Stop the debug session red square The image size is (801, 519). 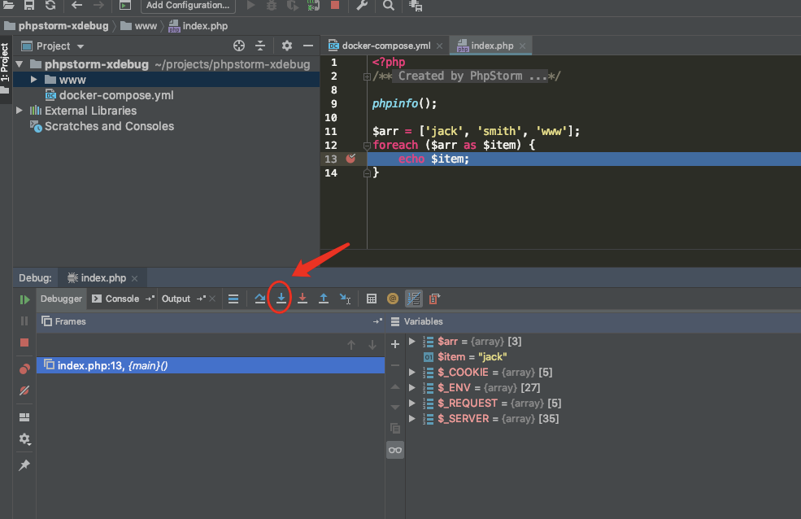point(24,342)
